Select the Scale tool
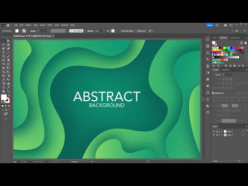 tap(8, 64)
